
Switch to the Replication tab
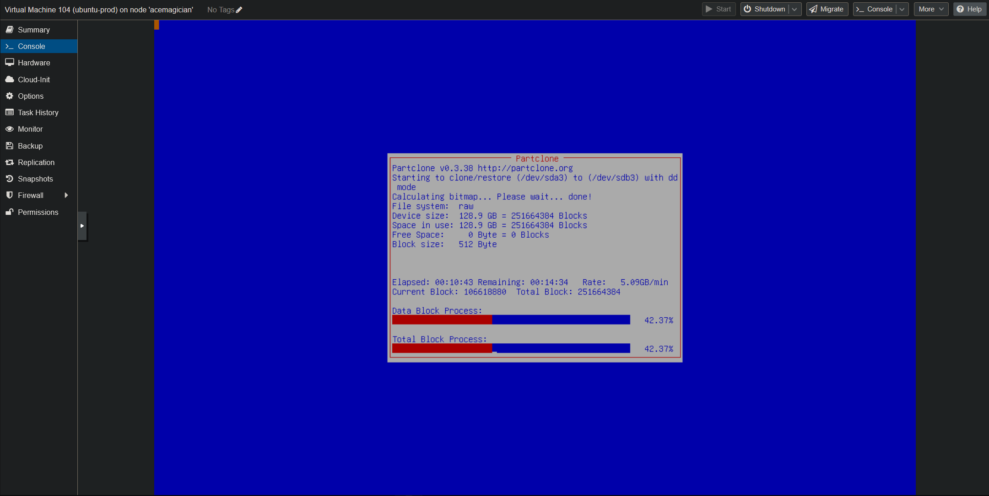tap(36, 162)
